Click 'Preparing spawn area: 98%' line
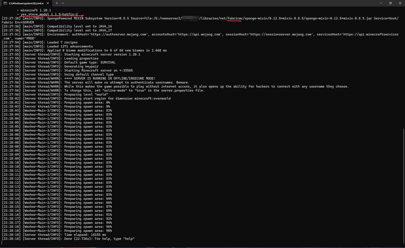This screenshot has height=248, width=405. point(57,231)
